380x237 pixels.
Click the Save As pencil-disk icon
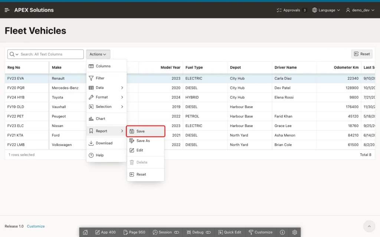click(x=132, y=141)
